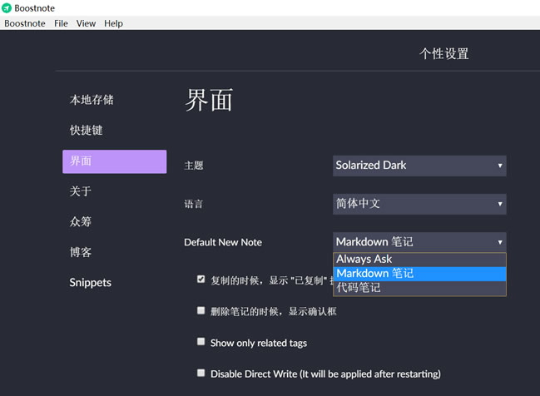Open the 主题 Solarized Dark dropdown
The width and height of the screenshot is (540, 396).
click(x=419, y=166)
